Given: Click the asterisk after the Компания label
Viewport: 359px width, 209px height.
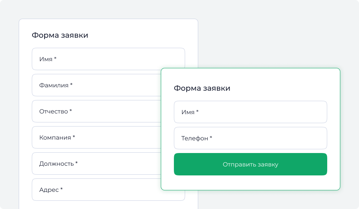Looking at the screenshot, I should [74, 137].
